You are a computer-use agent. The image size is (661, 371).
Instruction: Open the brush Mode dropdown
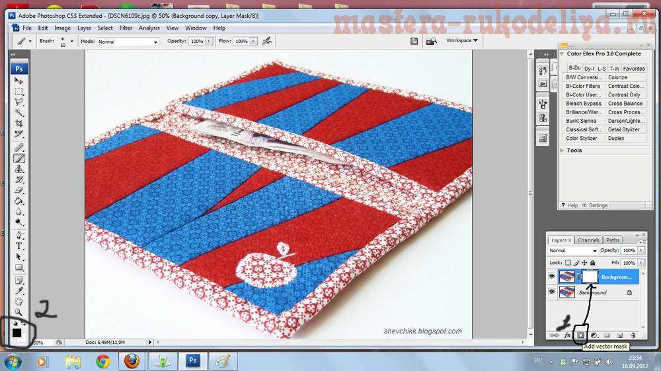pos(128,42)
